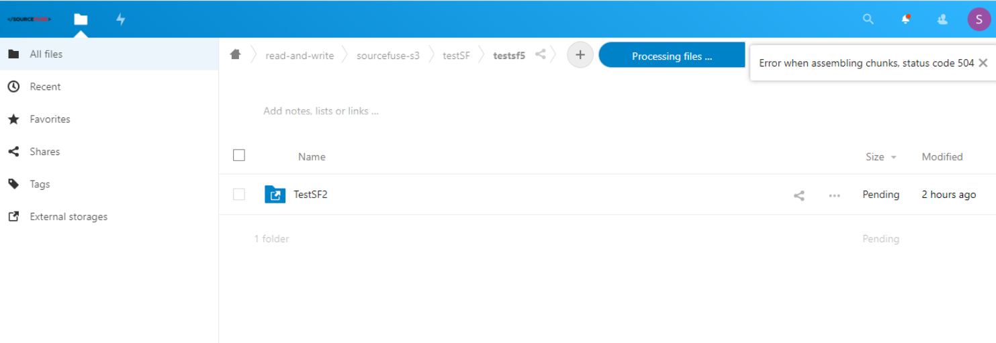This screenshot has width=996, height=343.
Task: Open Tags in sidebar
Action: 109,184
